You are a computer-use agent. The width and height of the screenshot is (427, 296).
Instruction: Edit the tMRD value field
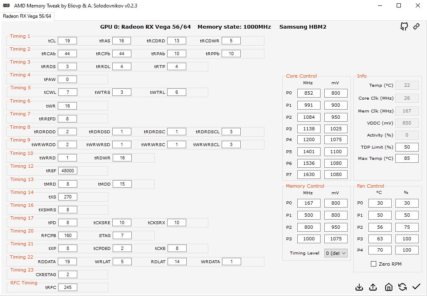tap(67, 184)
